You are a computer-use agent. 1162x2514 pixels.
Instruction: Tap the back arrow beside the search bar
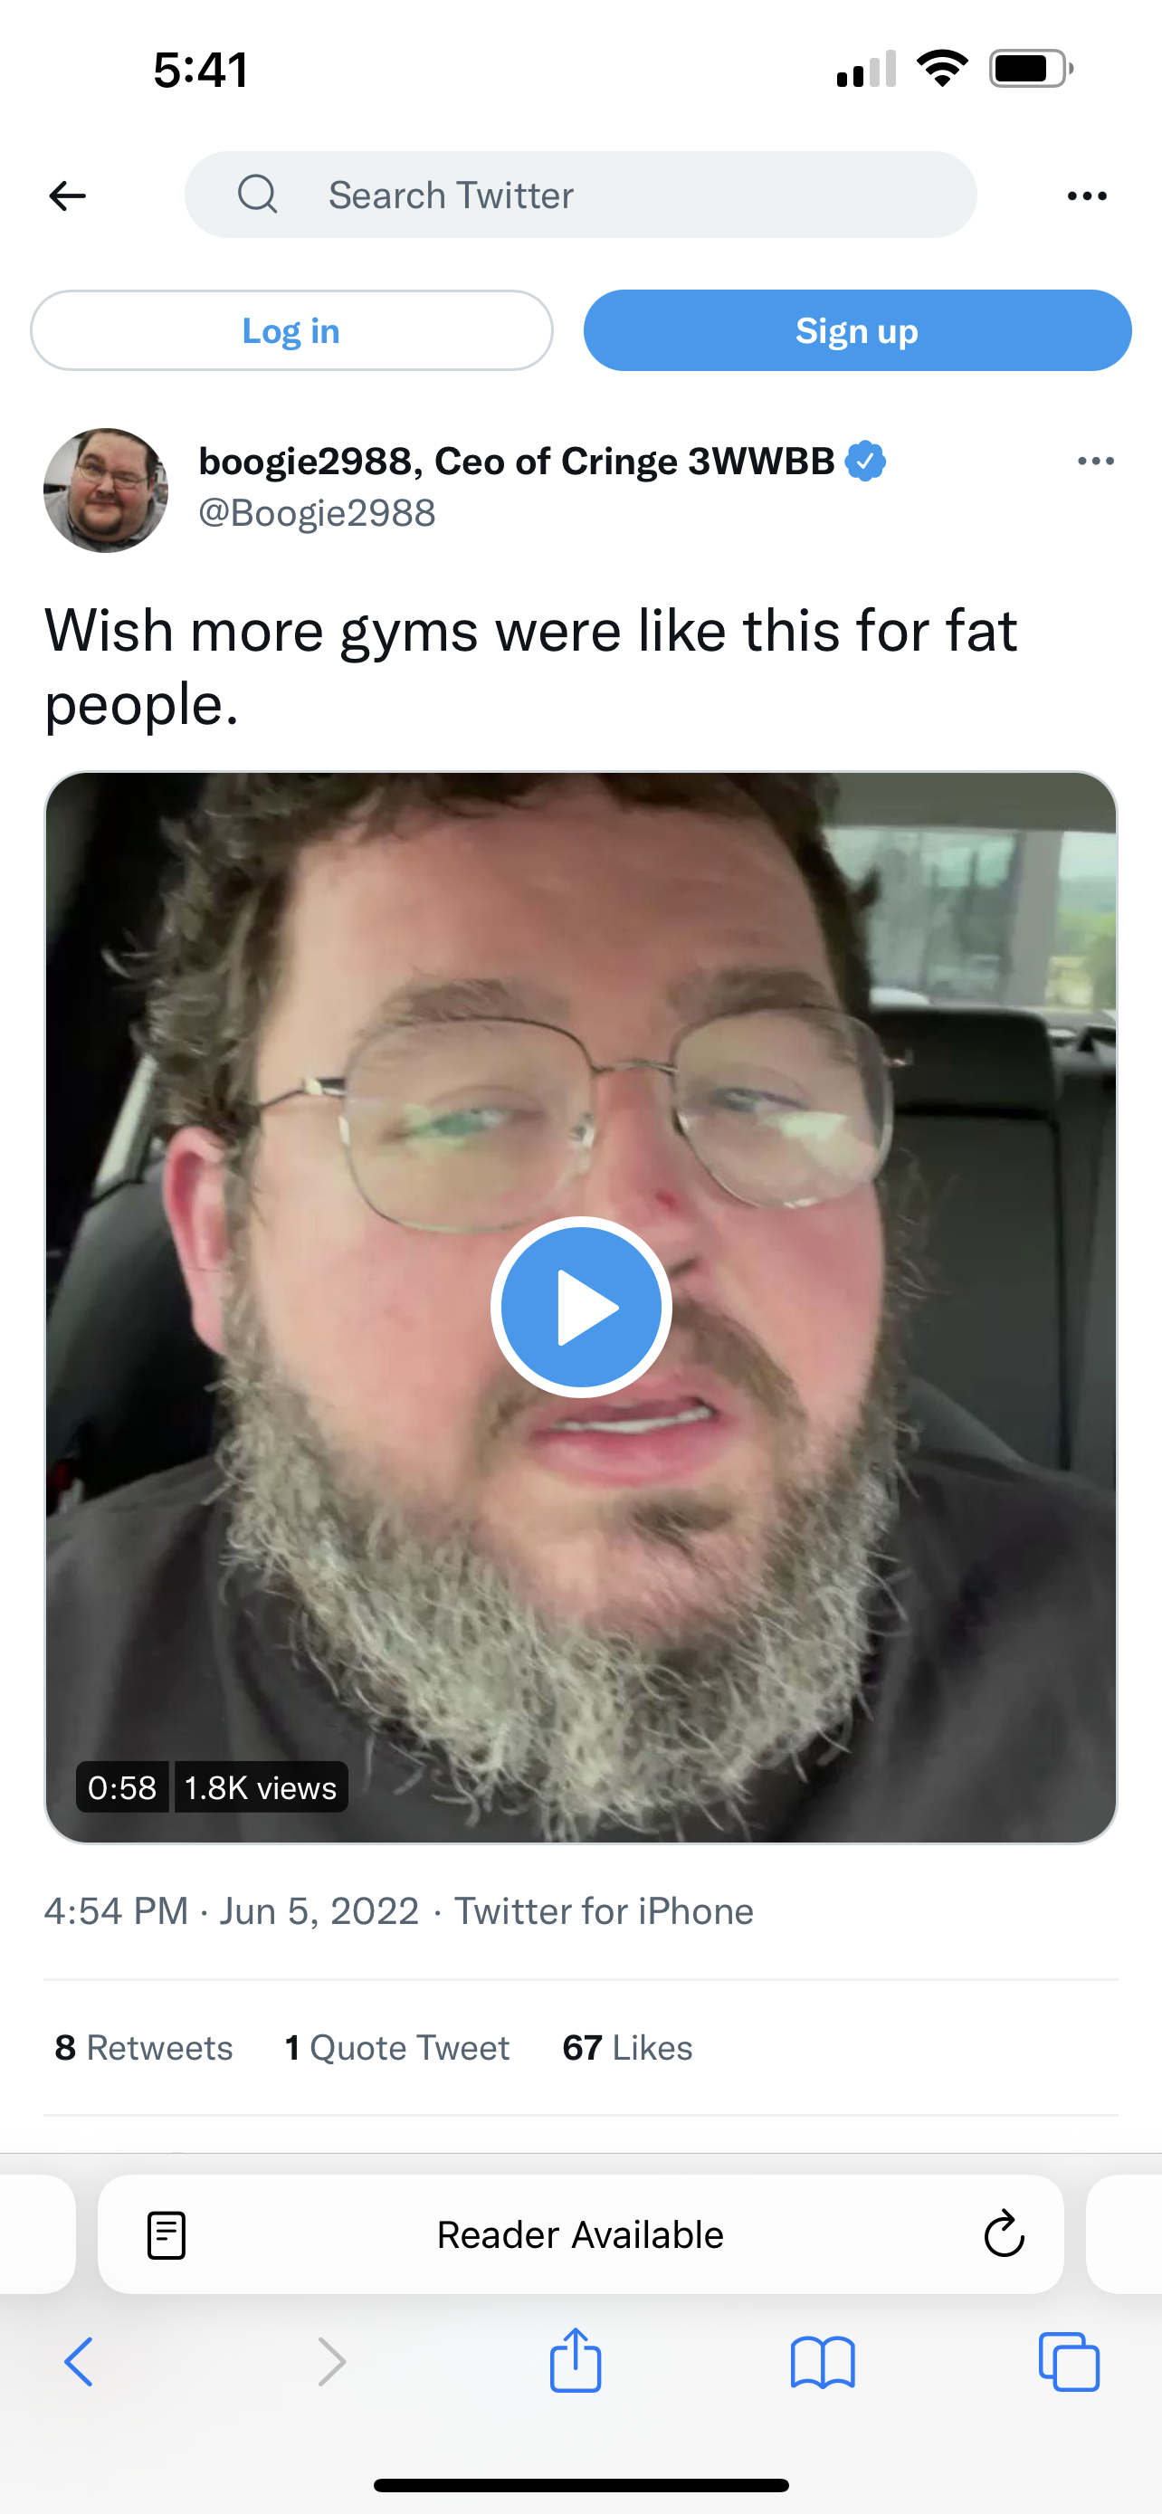point(67,196)
